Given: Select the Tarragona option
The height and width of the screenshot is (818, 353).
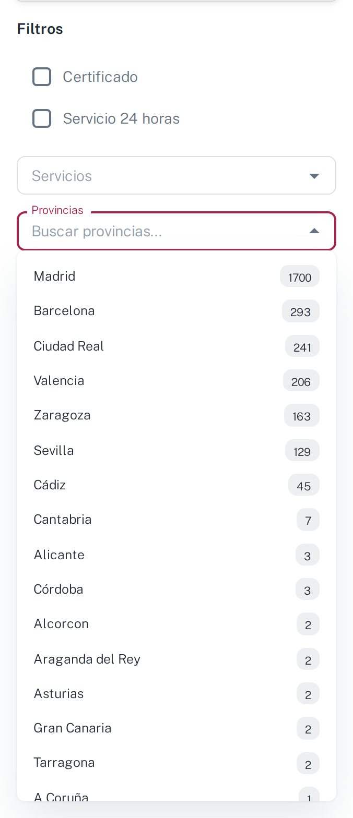Looking at the screenshot, I should click(x=176, y=764).
